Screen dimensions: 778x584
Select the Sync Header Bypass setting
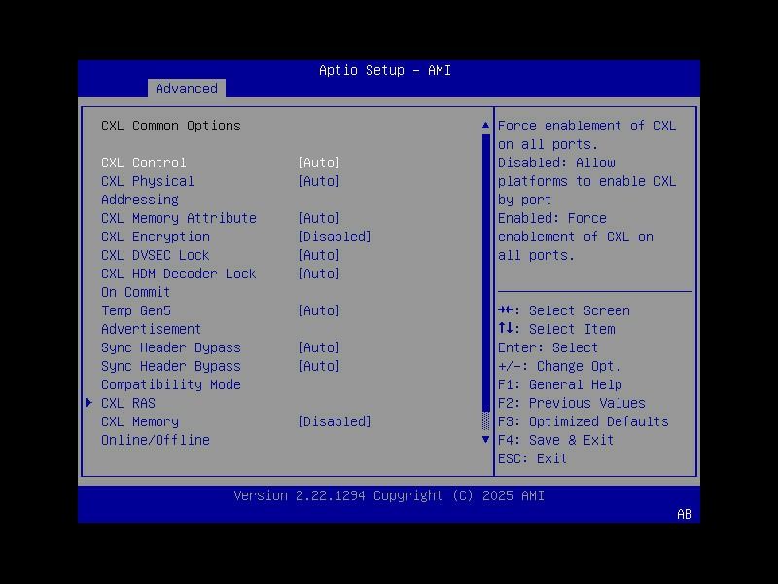(x=171, y=347)
